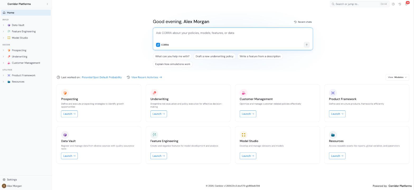Open Customer Management from sidebar

[26, 63]
